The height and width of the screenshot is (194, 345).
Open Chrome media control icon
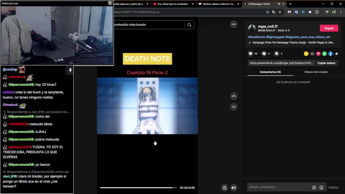click(x=327, y=12)
